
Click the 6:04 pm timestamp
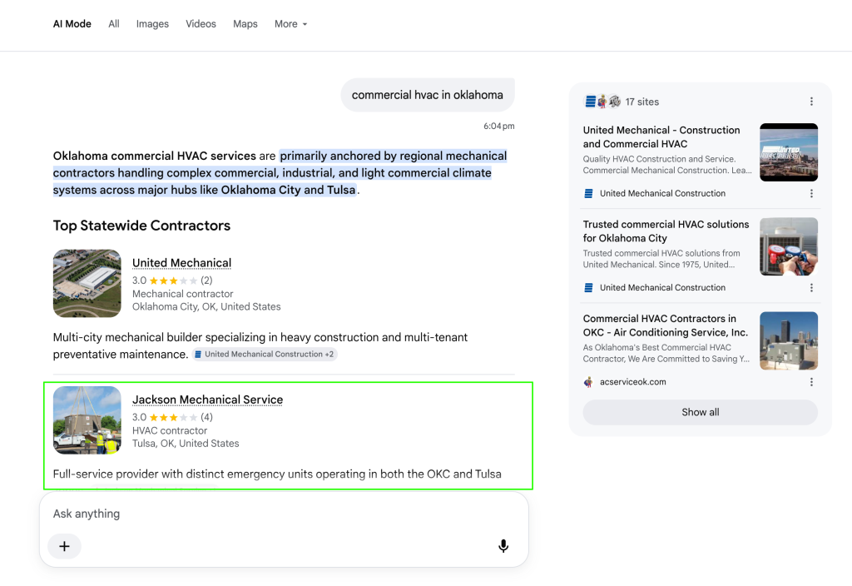[499, 127]
